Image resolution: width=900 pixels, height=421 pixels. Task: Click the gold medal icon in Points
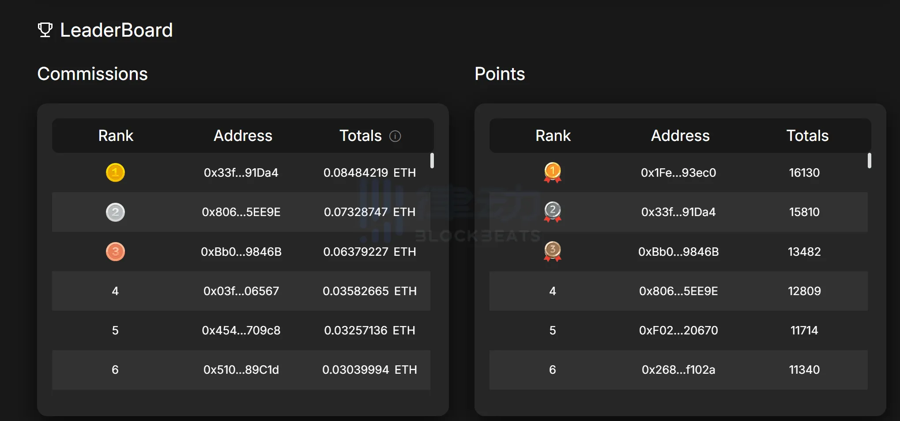[553, 172]
